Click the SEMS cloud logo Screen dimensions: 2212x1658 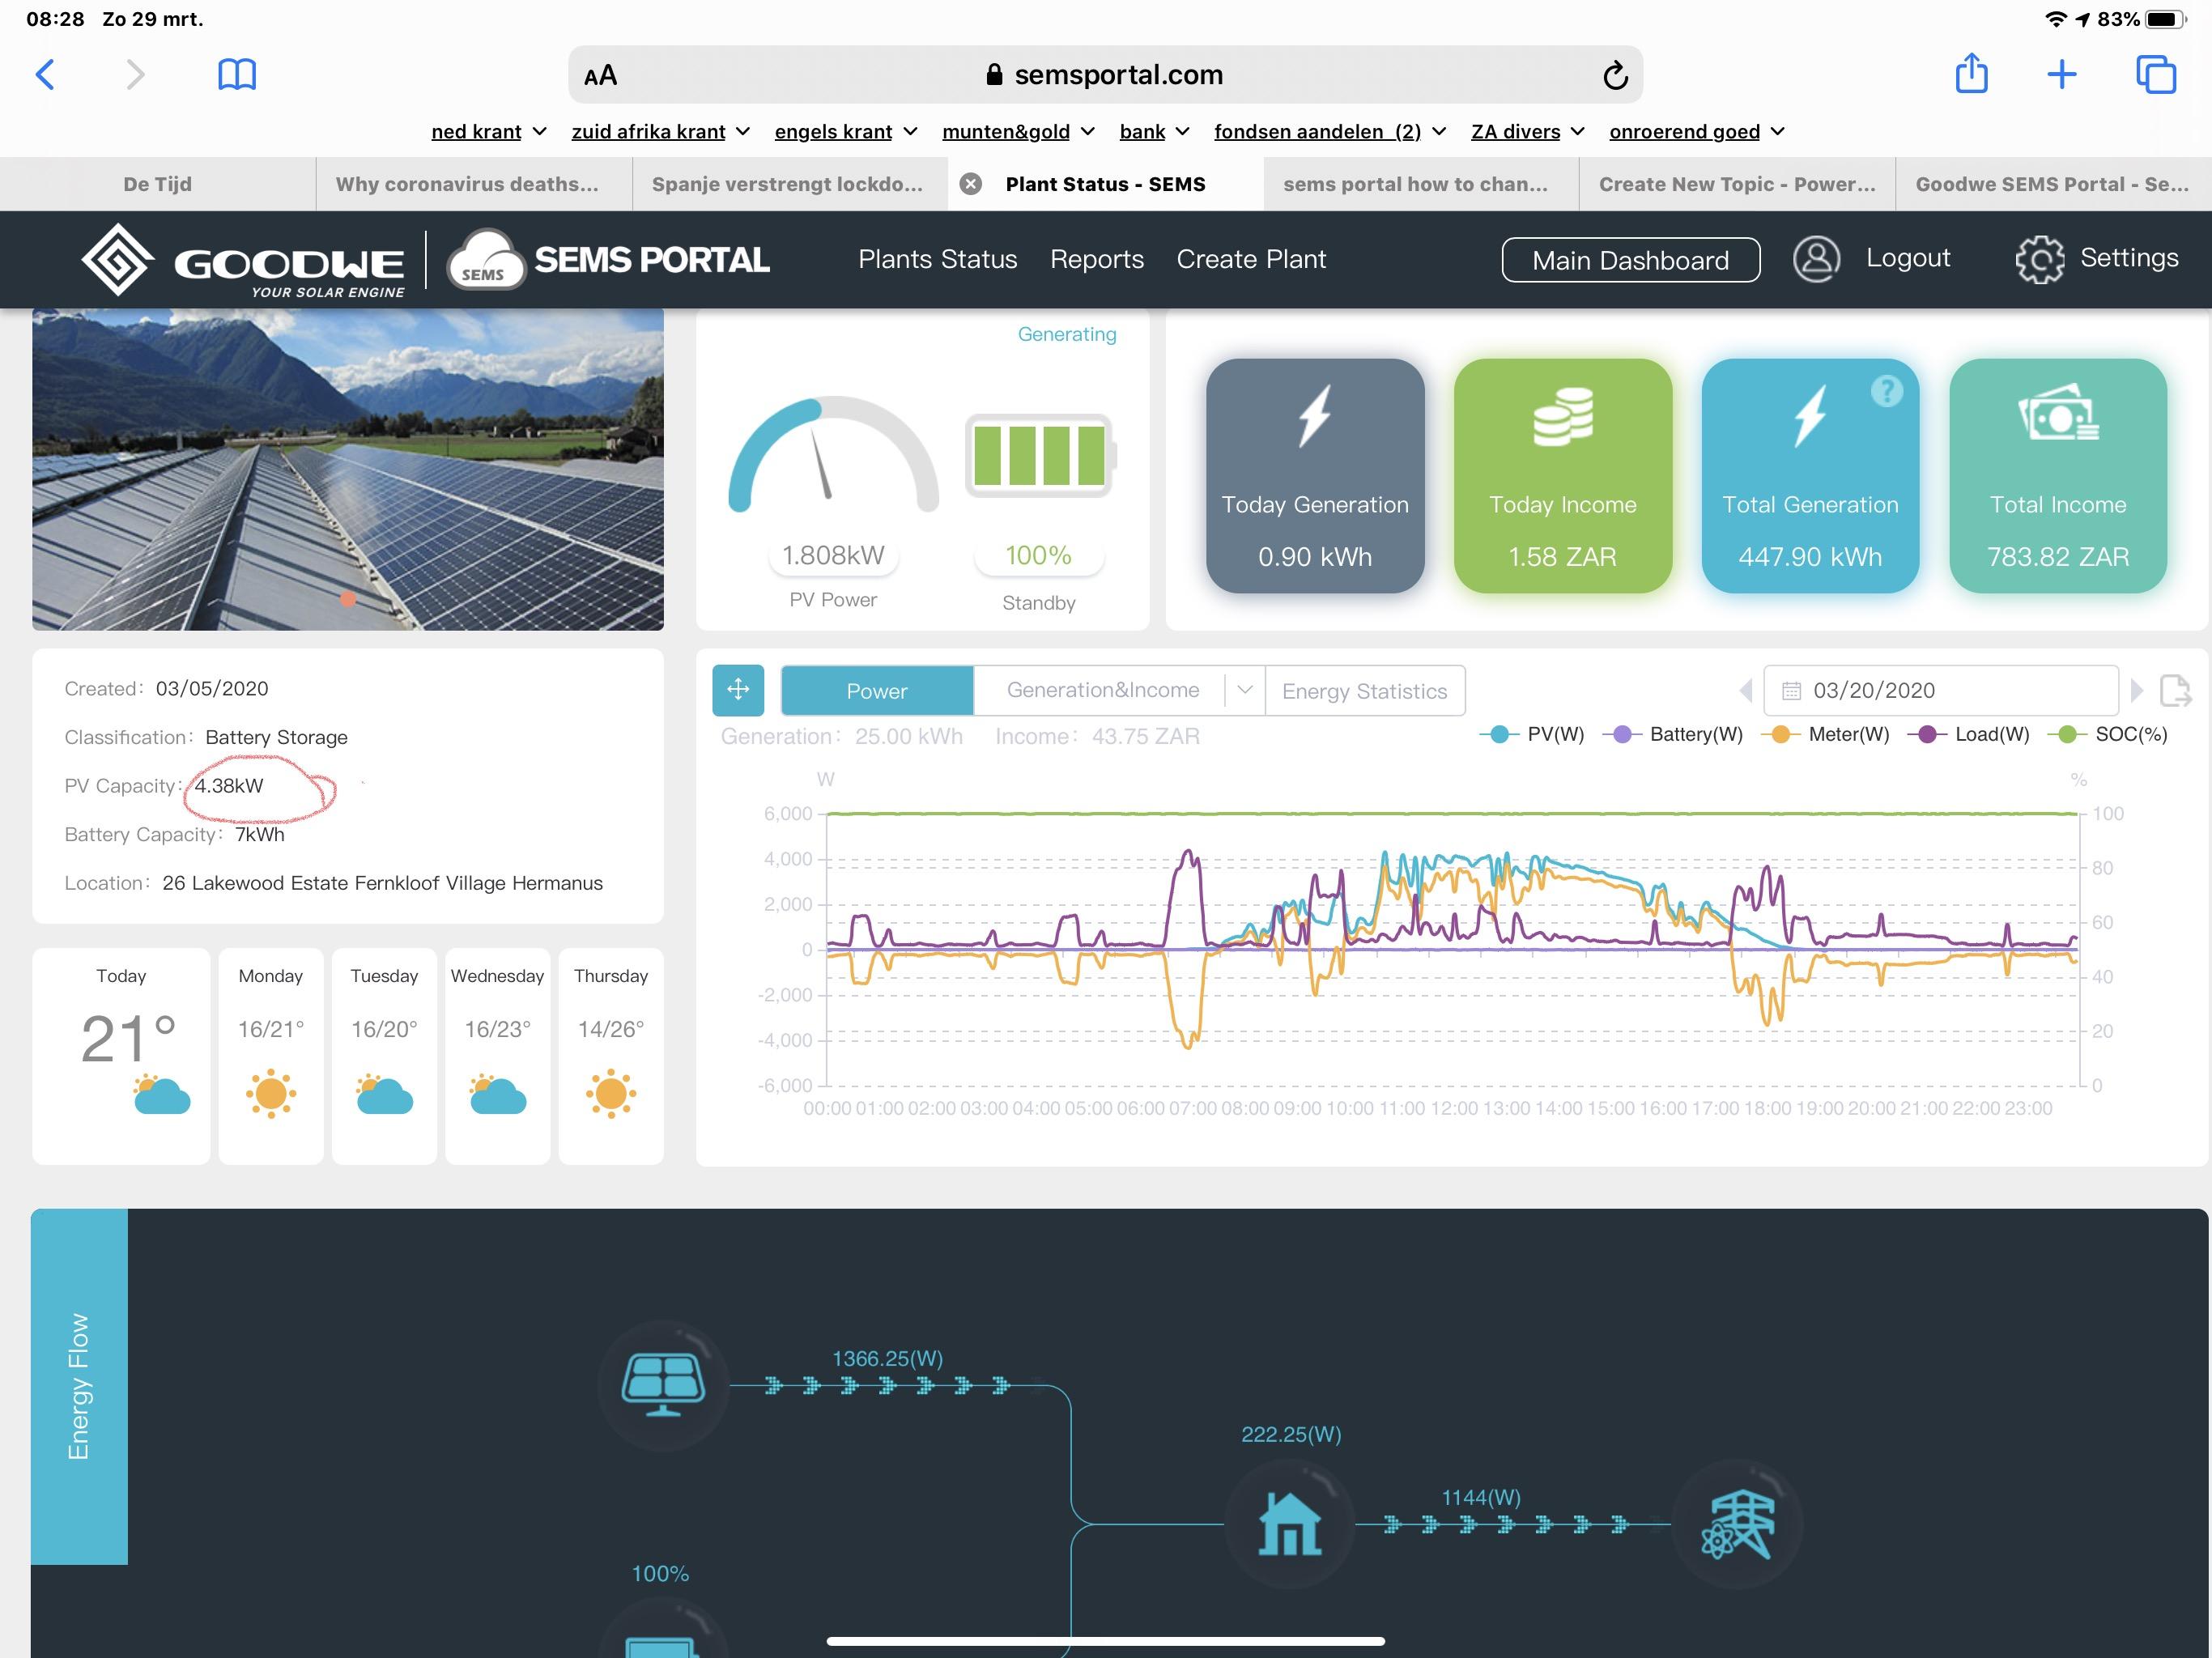(x=486, y=260)
